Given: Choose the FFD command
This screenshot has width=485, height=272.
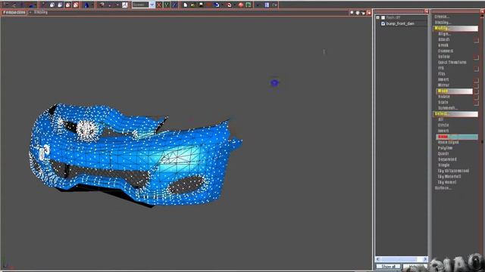Looking at the screenshot, I should [441, 68].
